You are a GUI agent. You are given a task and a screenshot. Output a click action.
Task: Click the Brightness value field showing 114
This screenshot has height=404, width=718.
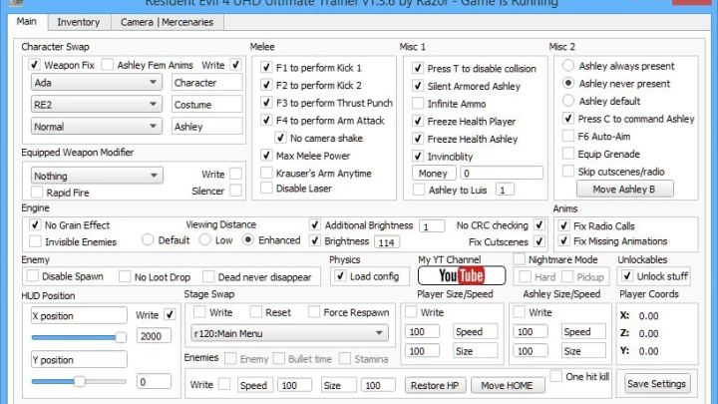coord(387,242)
